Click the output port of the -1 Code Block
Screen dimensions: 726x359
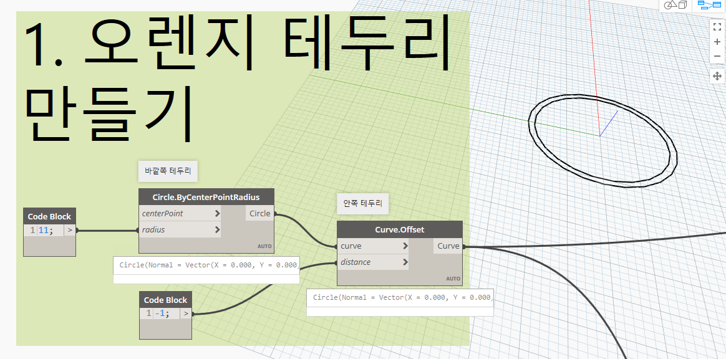click(x=186, y=314)
